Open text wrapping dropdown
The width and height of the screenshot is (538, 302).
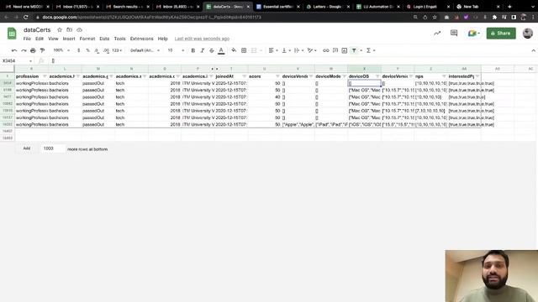[x=299, y=50]
